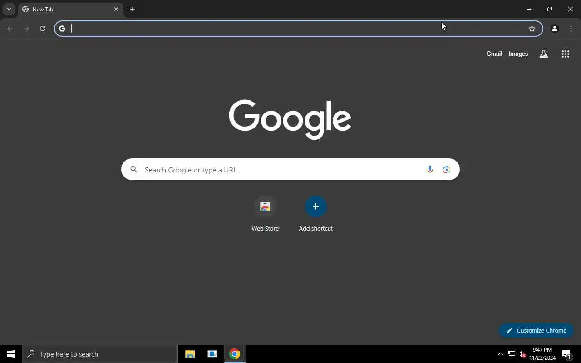Minimize the Chrome window
Screen dimensions: 581x363
tap(529, 9)
